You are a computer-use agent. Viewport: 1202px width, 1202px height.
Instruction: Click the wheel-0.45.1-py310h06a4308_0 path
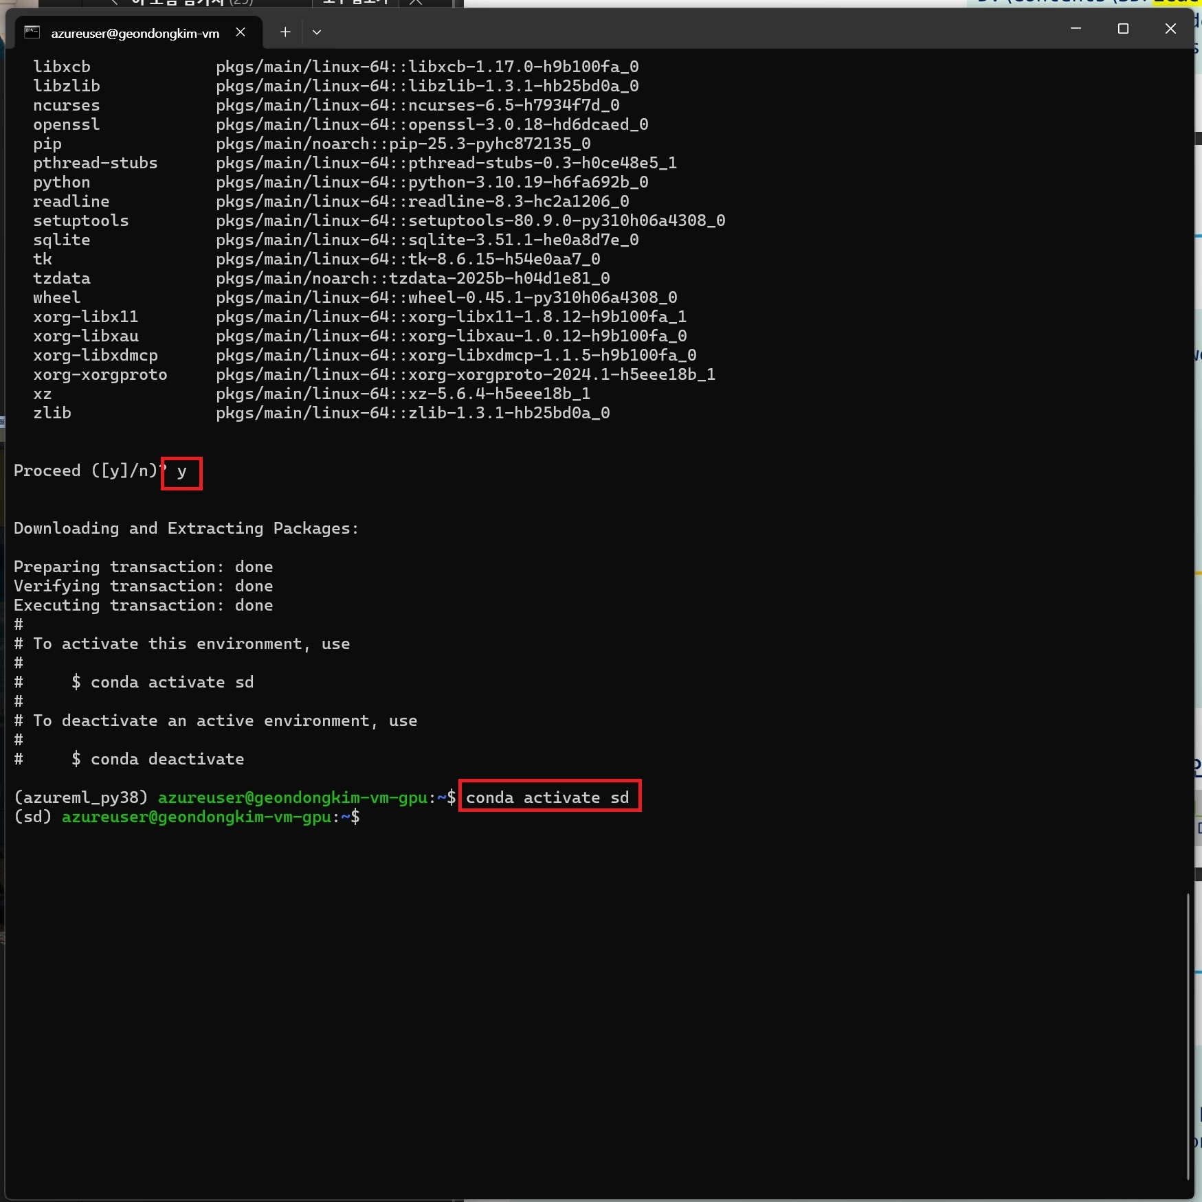coord(447,297)
